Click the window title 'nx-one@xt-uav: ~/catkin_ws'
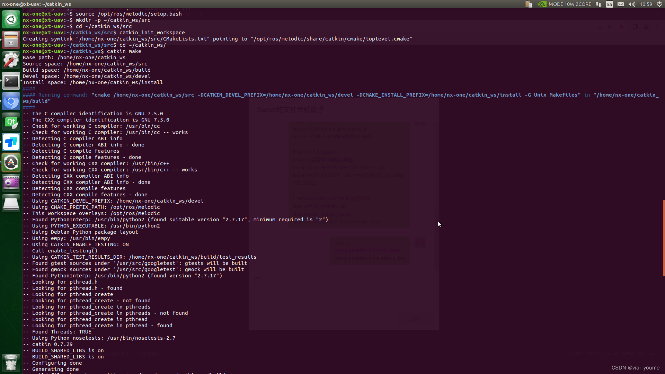Screen dimensions: 665x374 36,4
